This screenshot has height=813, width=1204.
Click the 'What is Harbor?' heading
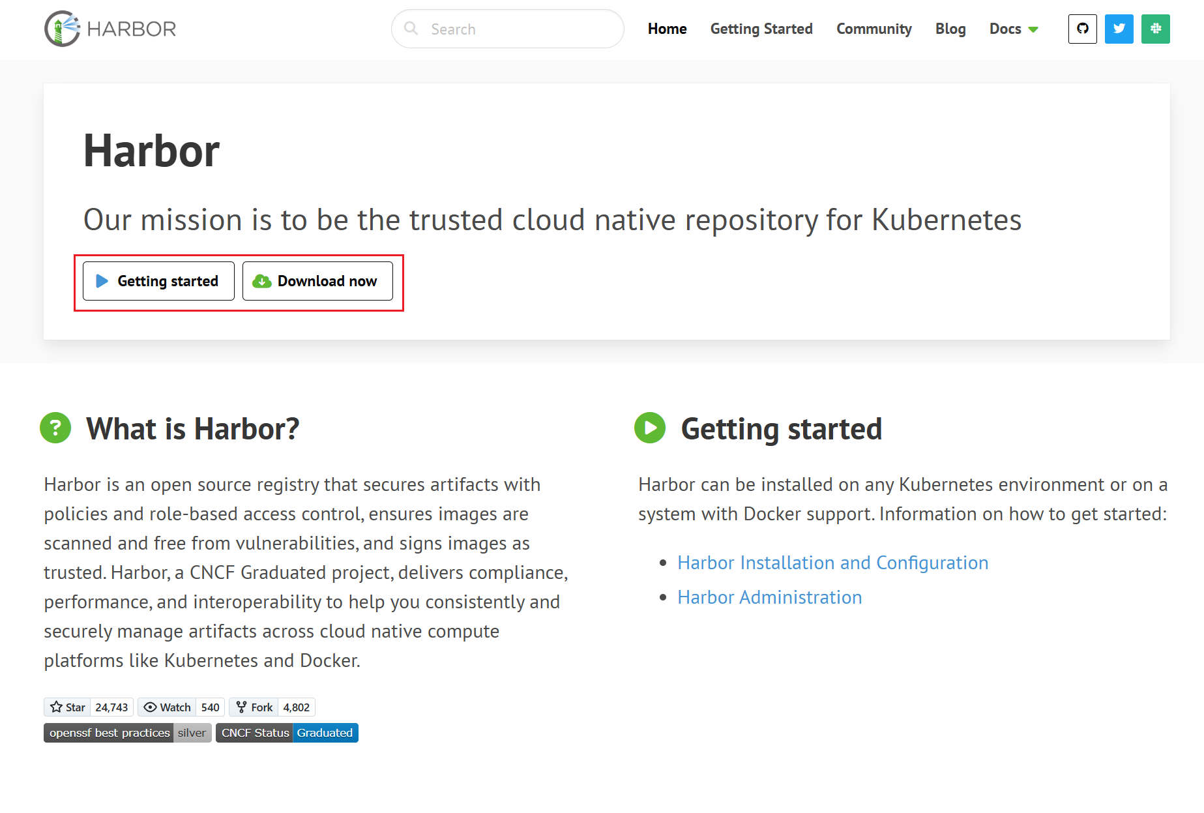[x=192, y=428]
